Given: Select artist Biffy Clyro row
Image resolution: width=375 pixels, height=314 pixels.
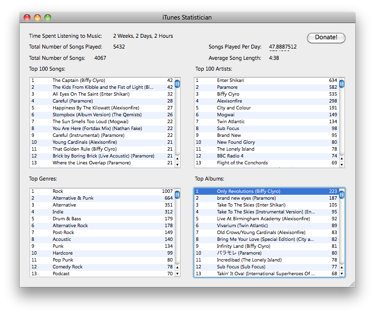Looking at the screenshot, I should [x=267, y=94].
